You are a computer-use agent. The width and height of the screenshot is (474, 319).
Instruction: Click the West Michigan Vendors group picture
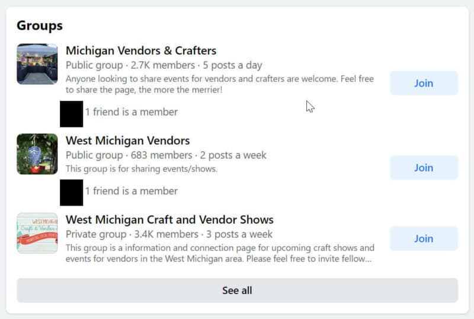pyautogui.click(x=37, y=154)
